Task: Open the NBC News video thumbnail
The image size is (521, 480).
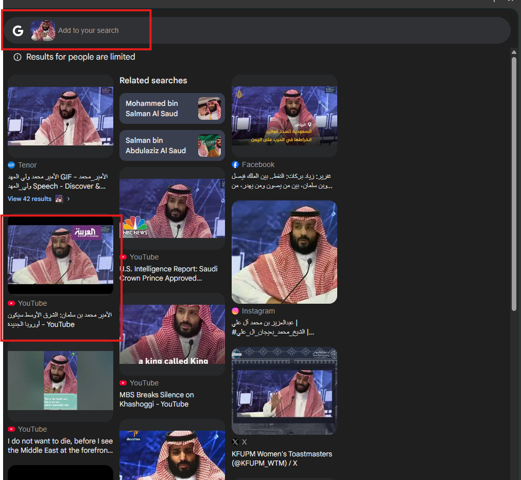Action: (172, 208)
